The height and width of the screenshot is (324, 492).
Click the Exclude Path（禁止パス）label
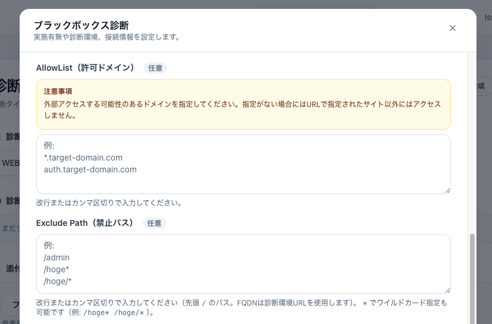coord(85,223)
